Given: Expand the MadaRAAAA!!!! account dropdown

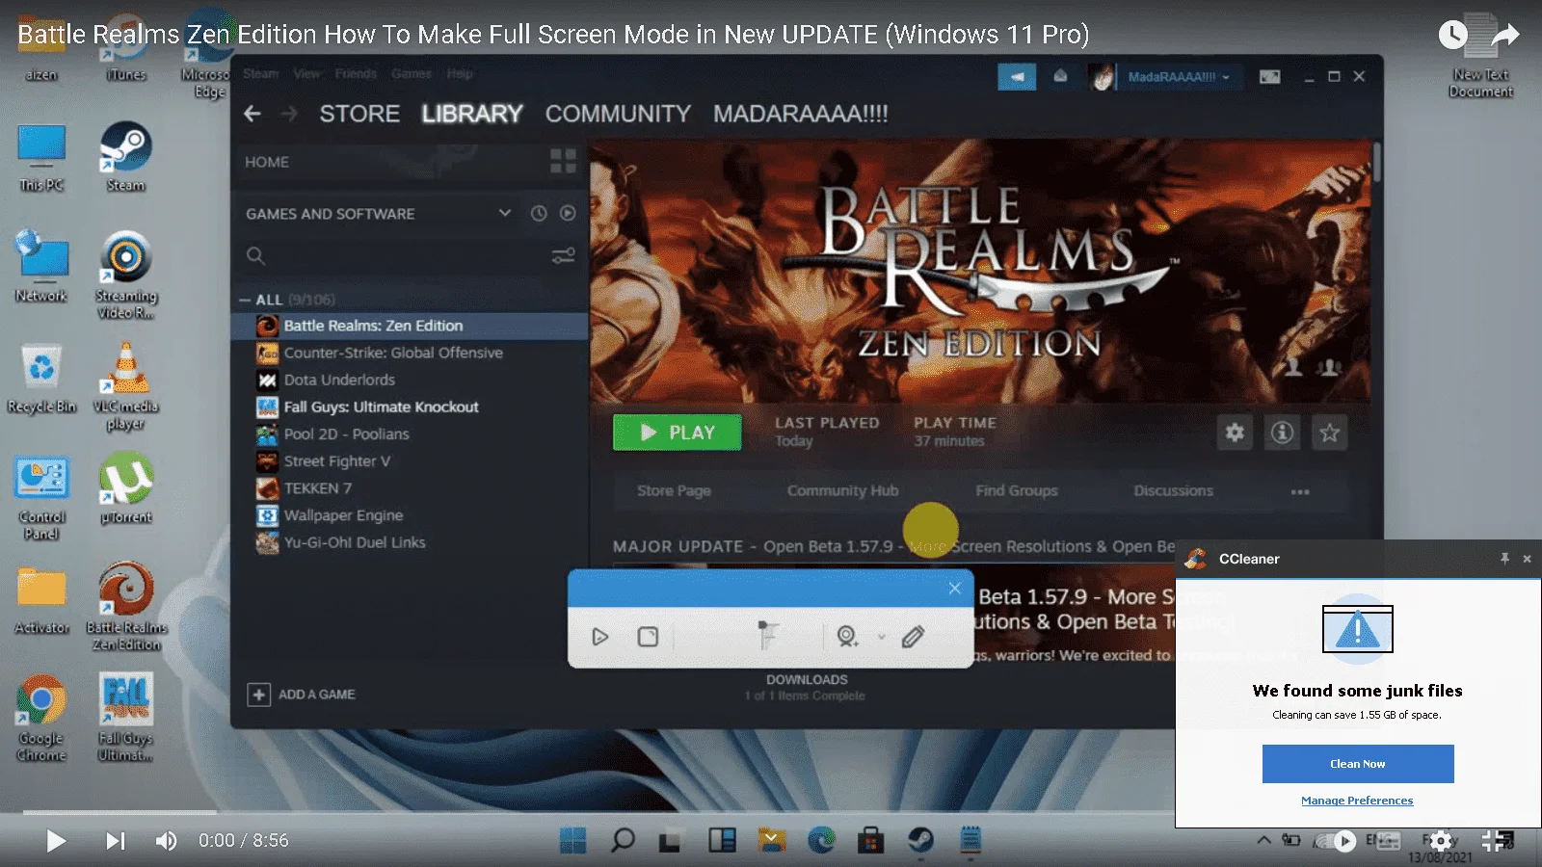Looking at the screenshot, I should click(x=1178, y=76).
